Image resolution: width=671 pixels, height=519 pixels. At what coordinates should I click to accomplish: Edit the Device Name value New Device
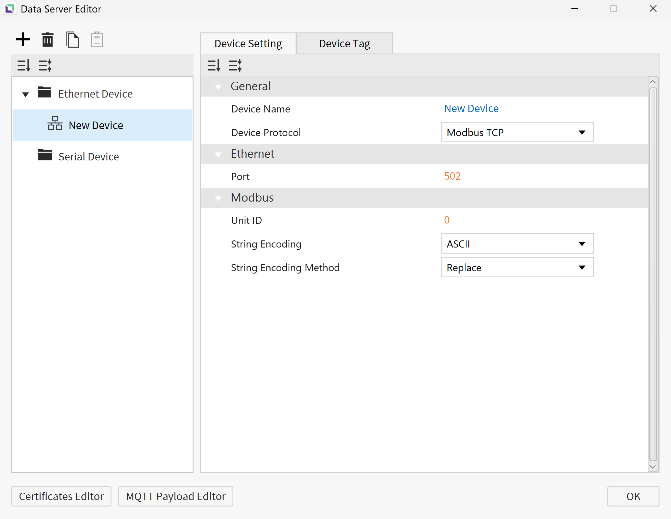click(471, 108)
